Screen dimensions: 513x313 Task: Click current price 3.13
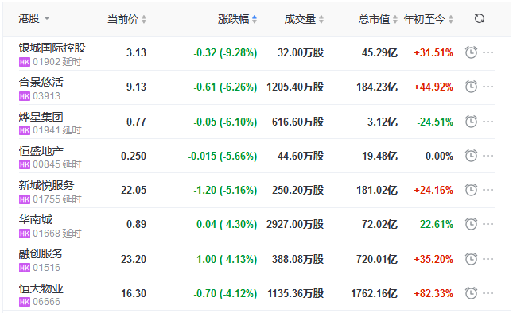137,52
